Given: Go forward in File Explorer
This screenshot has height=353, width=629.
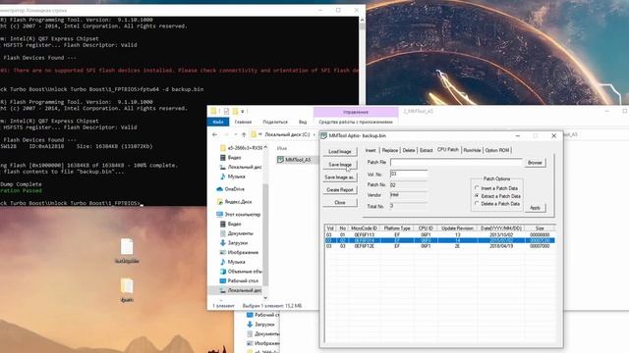Looking at the screenshot, I should pos(226,134).
